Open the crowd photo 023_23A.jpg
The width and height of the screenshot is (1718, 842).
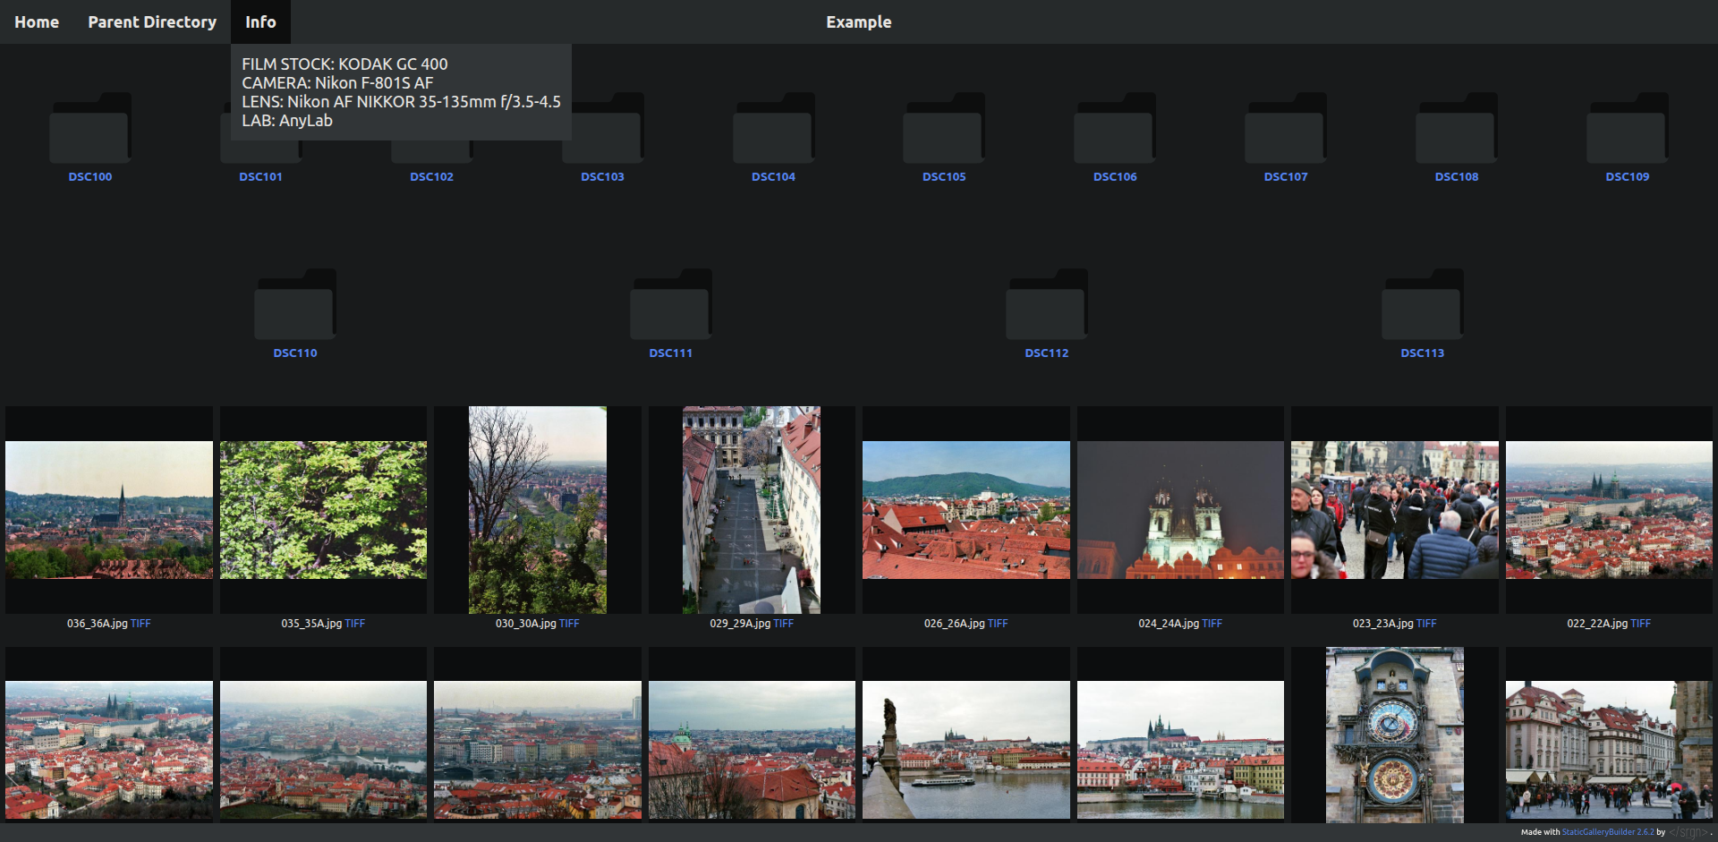(1394, 510)
